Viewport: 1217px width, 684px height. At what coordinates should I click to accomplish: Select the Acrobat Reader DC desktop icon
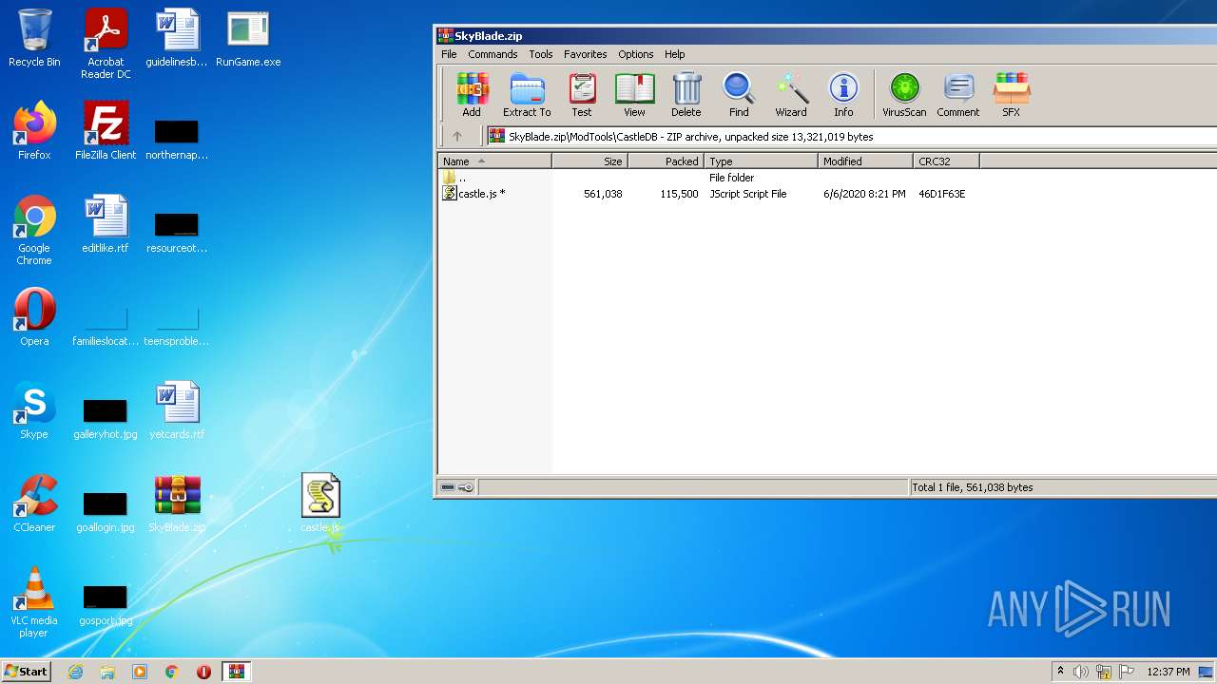tap(106, 45)
